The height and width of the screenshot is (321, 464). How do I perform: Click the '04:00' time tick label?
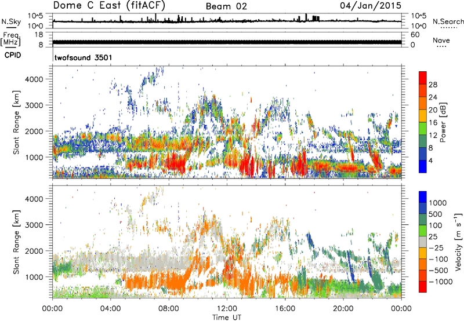(x=111, y=309)
